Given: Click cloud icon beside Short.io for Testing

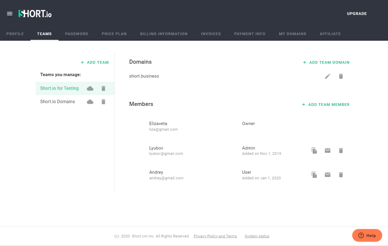Looking at the screenshot, I should pyautogui.click(x=90, y=88).
